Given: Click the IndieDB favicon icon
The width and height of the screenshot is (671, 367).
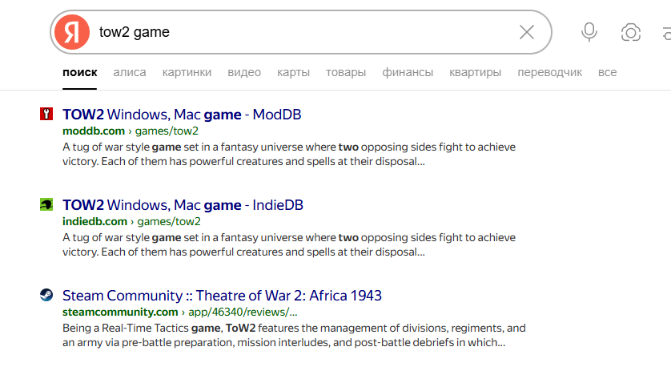Looking at the screenshot, I should click(46, 204).
